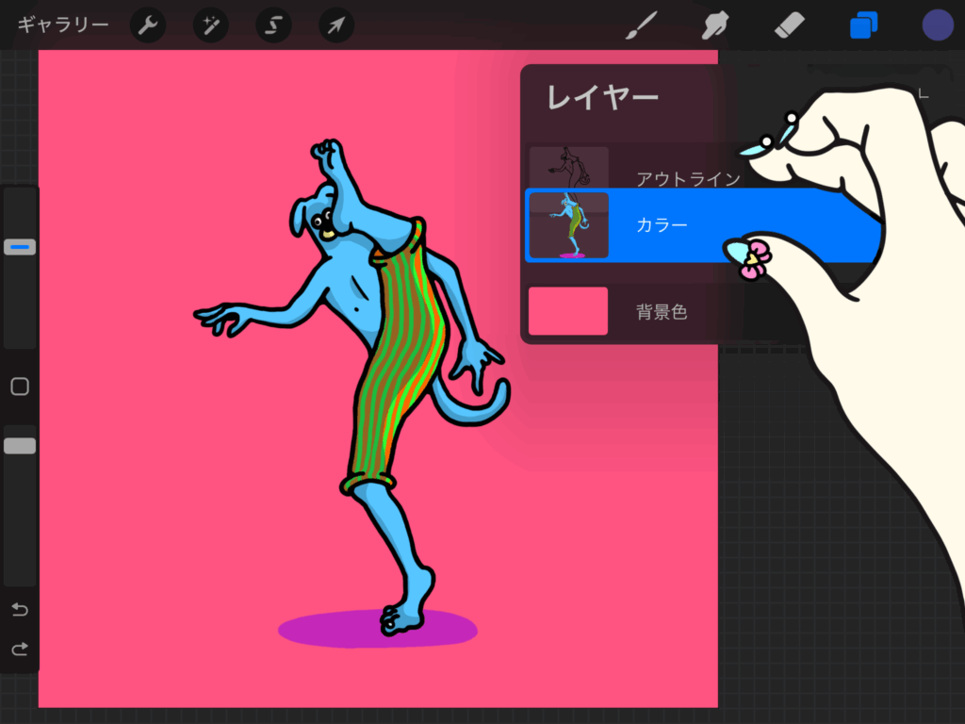The height and width of the screenshot is (724, 965).
Task: Select the Smudge finger tool
Action: (x=715, y=25)
